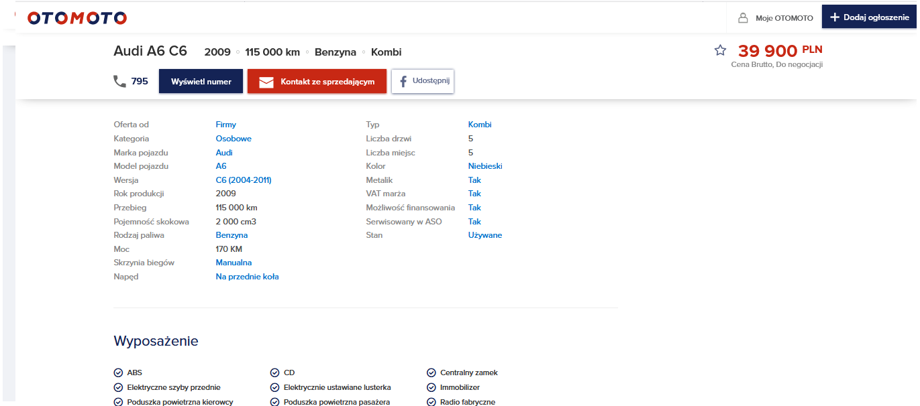The height and width of the screenshot is (406, 920).
Task: Click the Na przednie koła link
Action: (247, 277)
